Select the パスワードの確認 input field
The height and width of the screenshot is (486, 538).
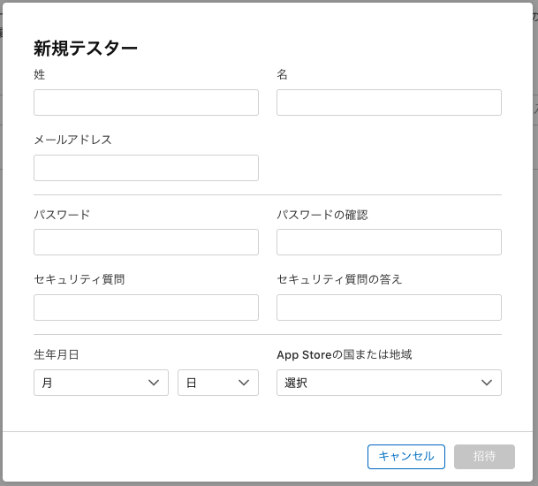389,242
